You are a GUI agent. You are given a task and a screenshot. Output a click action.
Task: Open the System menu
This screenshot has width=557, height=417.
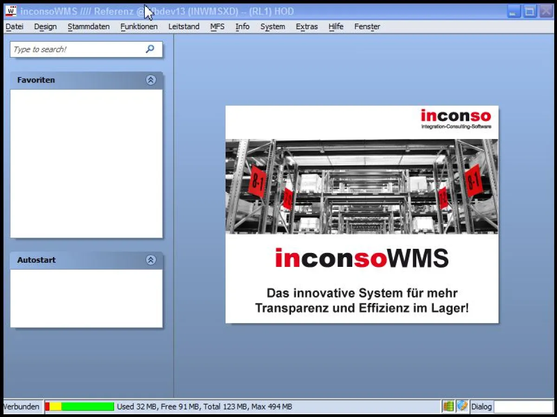pyautogui.click(x=272, y=26)
